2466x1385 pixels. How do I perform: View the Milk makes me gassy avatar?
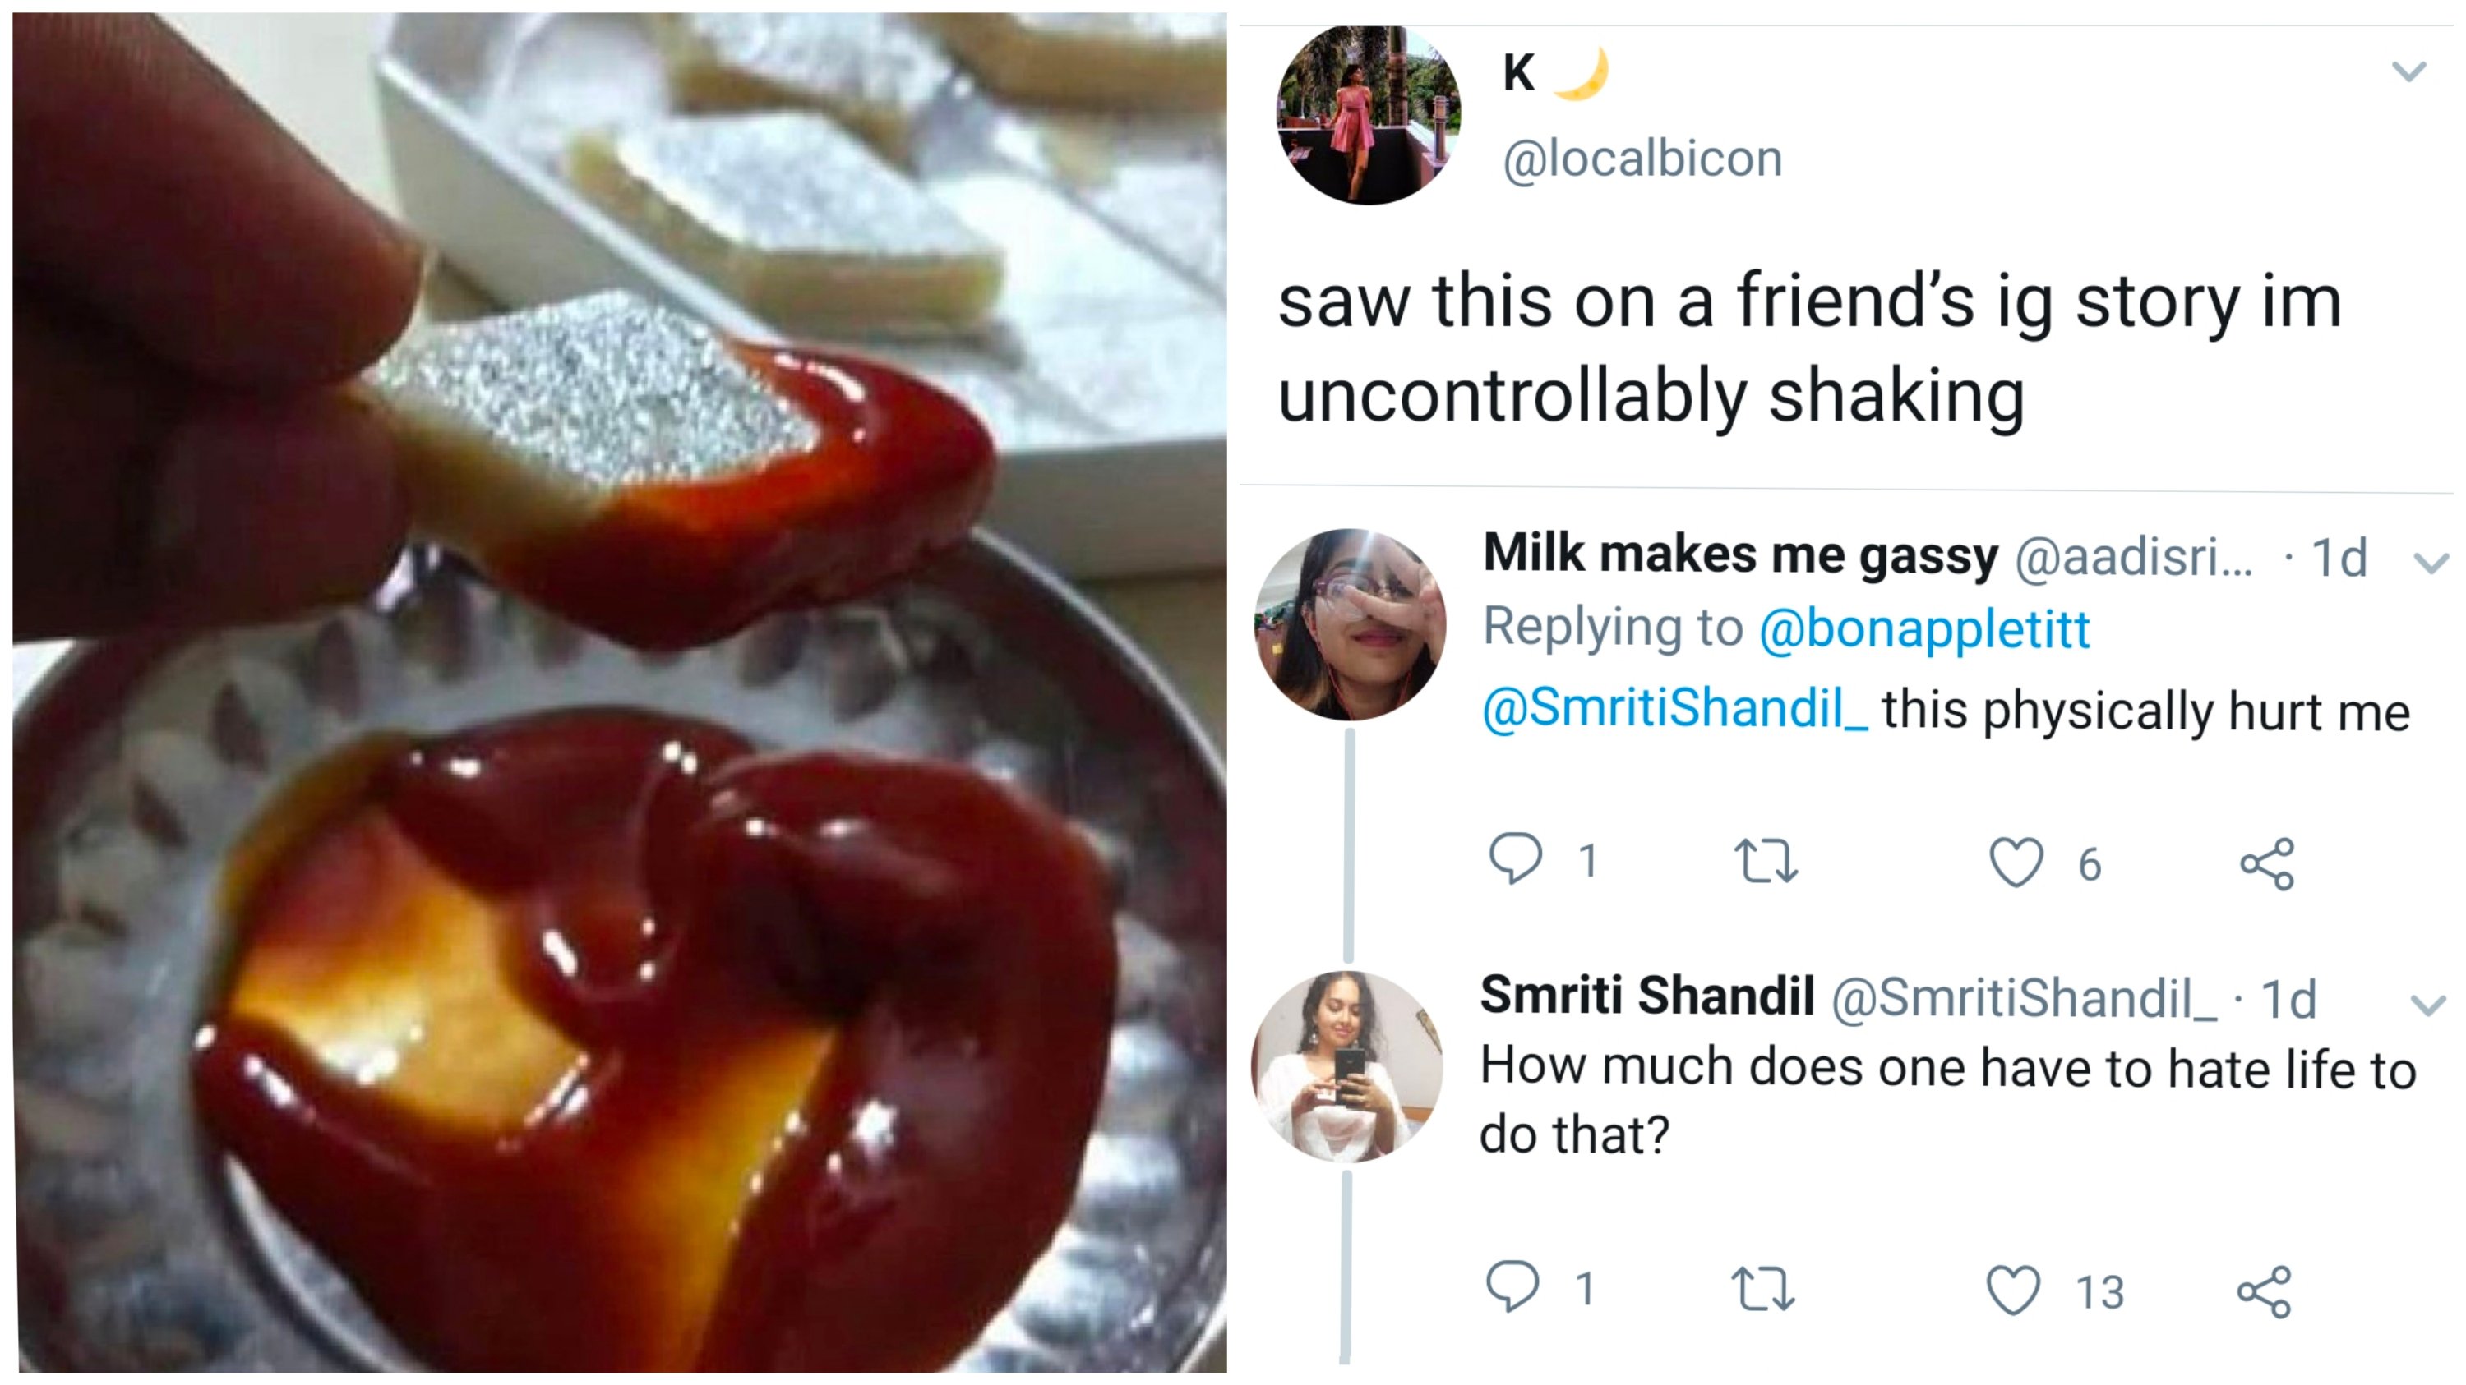point(1350,623)
